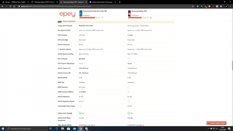The width and height of the screenshot is (233, 131).
Task: Select the 512 GB card capacity value
Action: [130, 118]
